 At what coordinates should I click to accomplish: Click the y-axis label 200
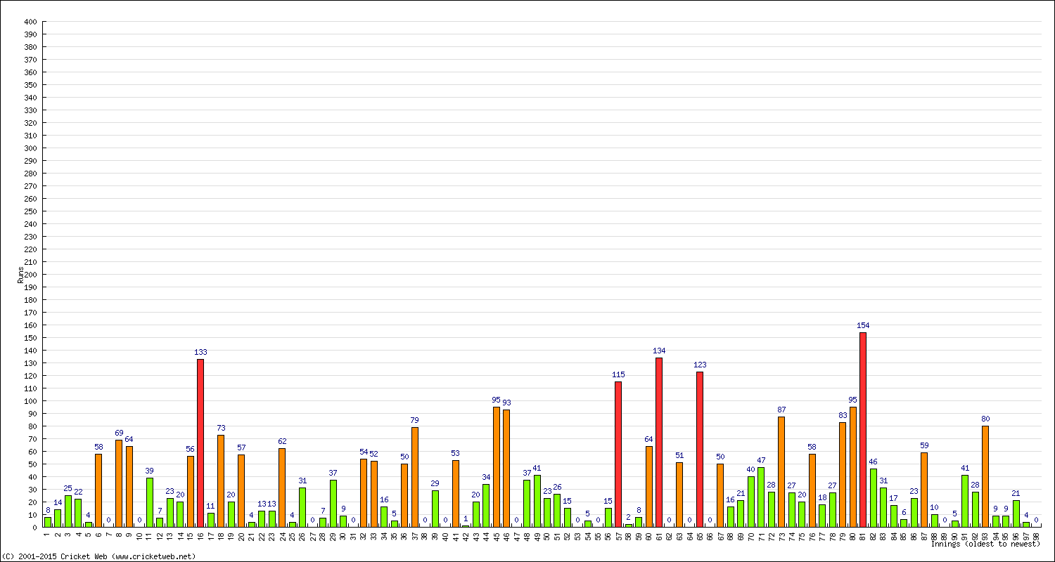pyautogui.click(x=30, y=274)
